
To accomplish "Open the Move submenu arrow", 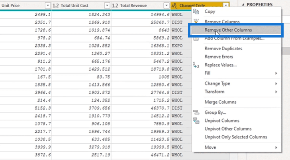I will (x=276, y=147).
